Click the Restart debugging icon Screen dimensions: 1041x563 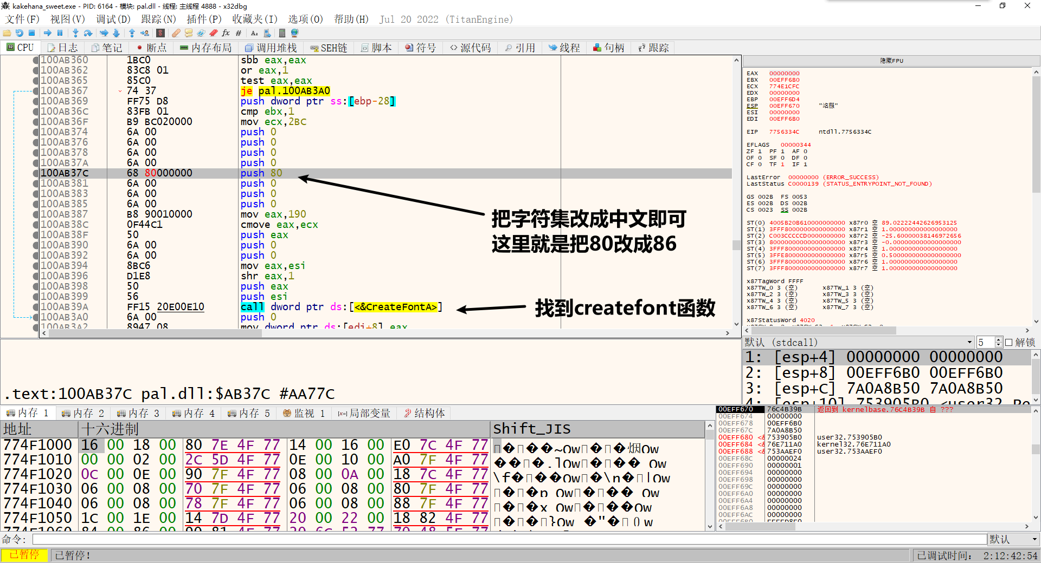point(20,33)
